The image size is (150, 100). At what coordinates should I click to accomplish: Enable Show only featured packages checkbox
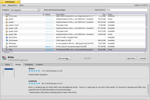pyautogui.click(x=42, y=10)
